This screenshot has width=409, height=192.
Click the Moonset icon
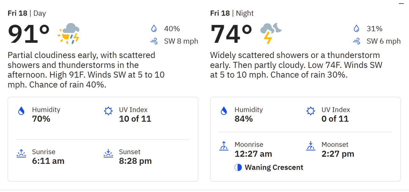coord(311,146)
